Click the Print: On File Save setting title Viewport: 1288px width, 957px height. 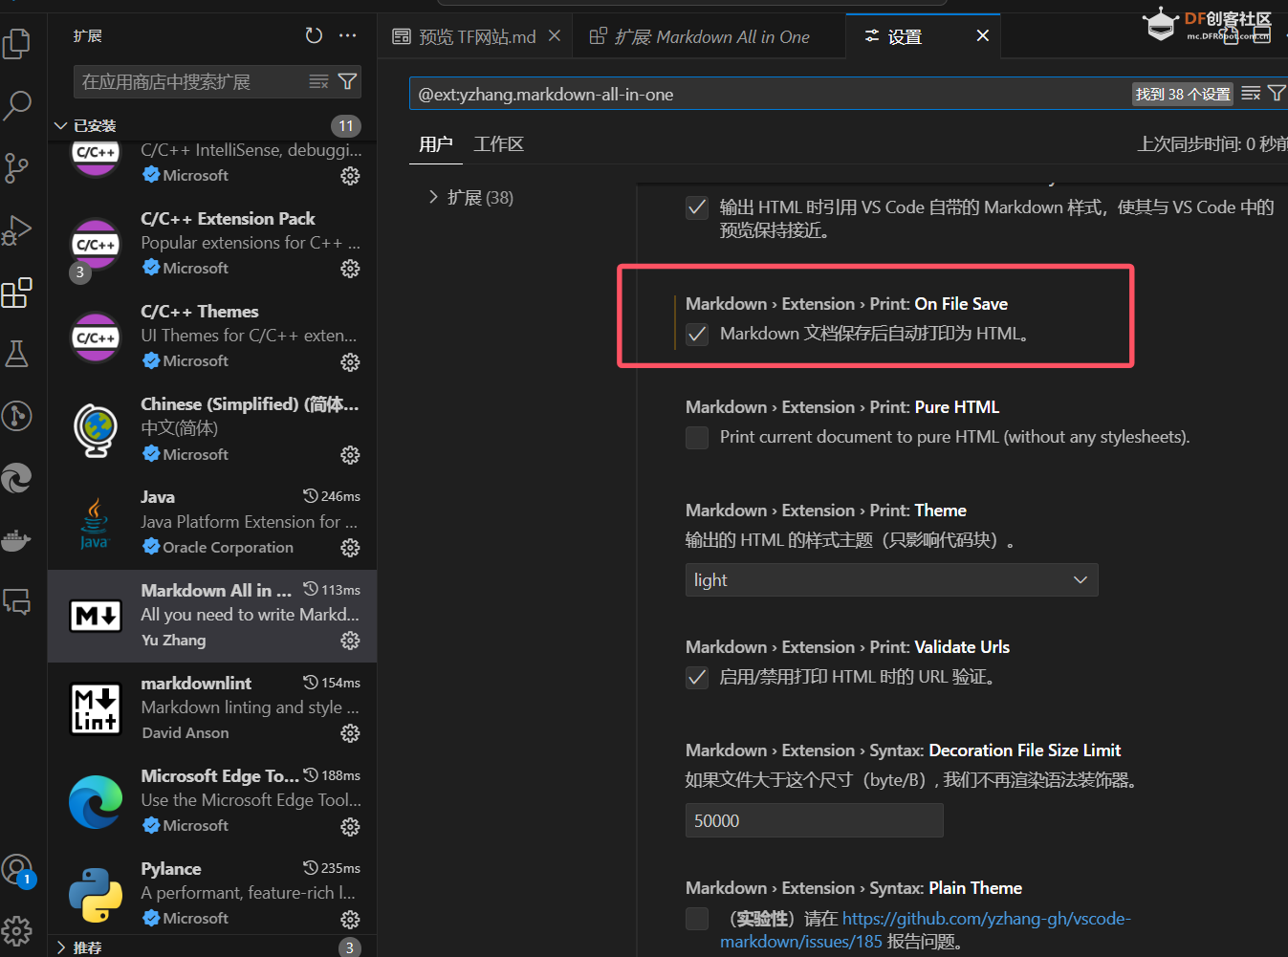(x=846, y=304)
